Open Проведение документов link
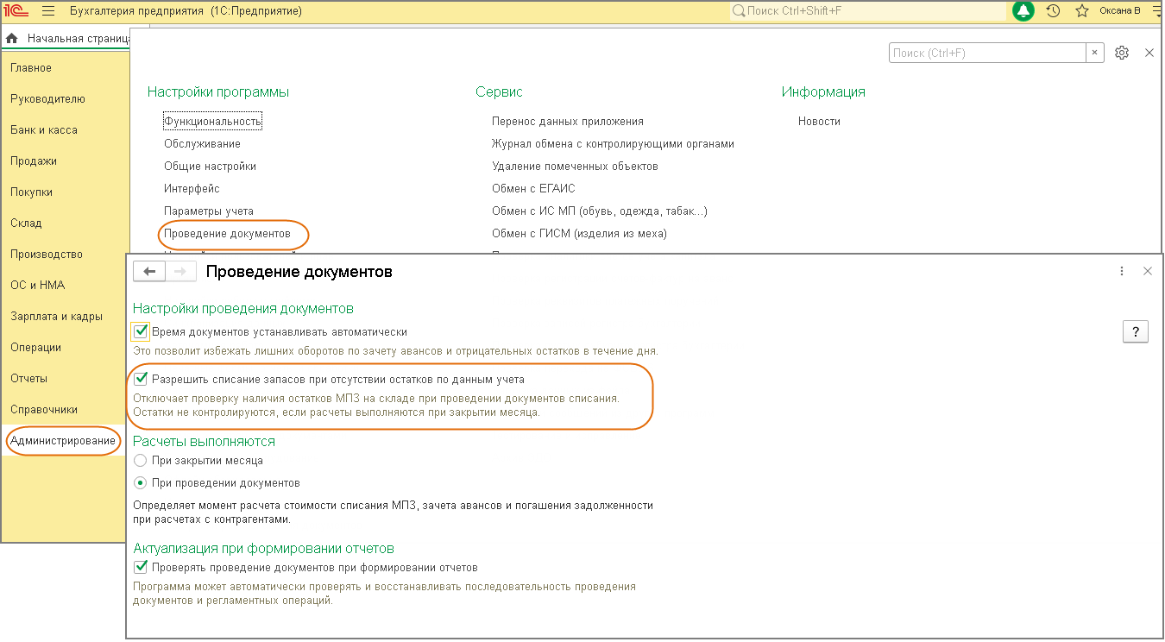Image resolution: width=1165 pixels, height=642 pixels. point(227,234)
